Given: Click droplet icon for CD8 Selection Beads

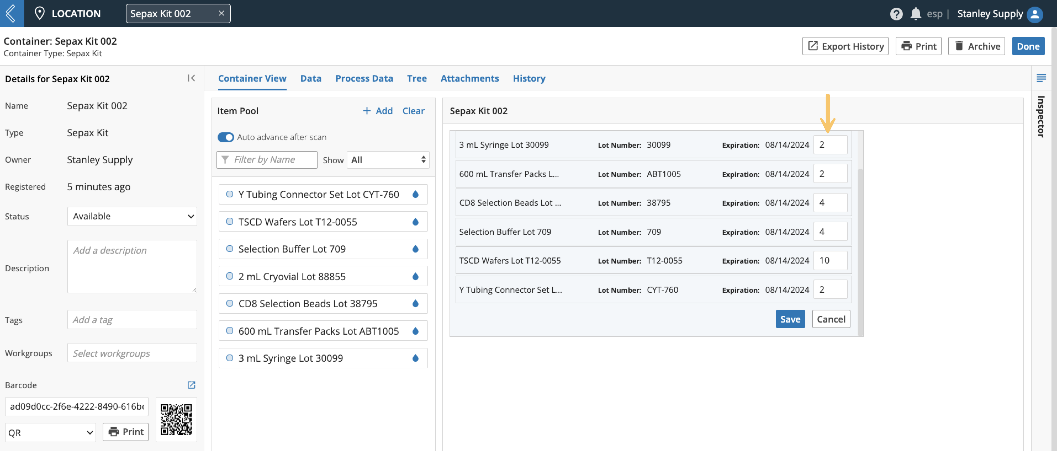Looking at the screenshot, I should tap(415, 304).
